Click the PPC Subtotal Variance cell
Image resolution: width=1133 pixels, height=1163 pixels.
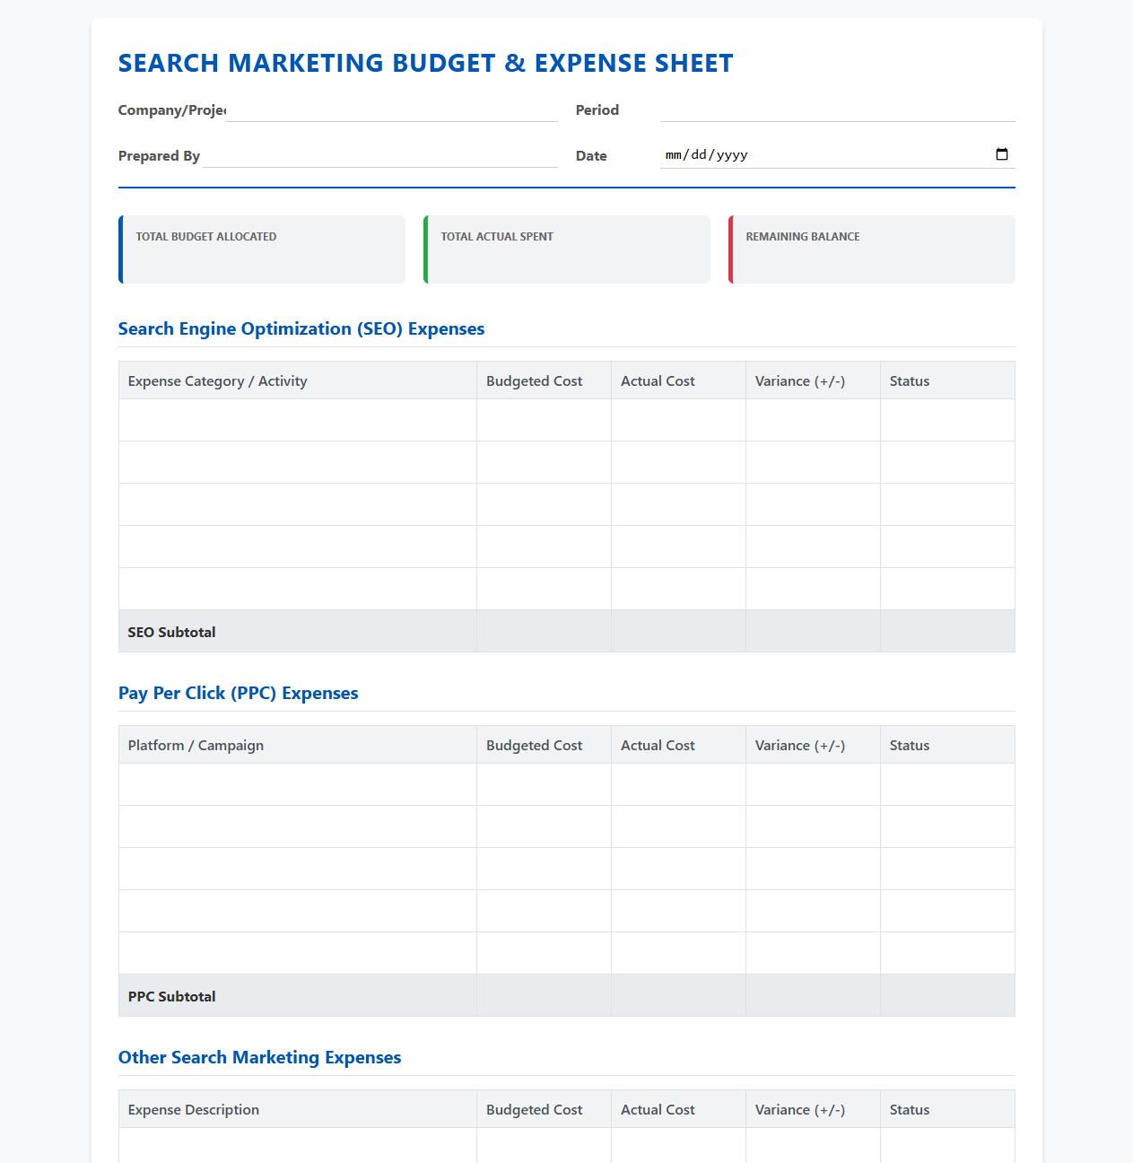tap(814, 995)
